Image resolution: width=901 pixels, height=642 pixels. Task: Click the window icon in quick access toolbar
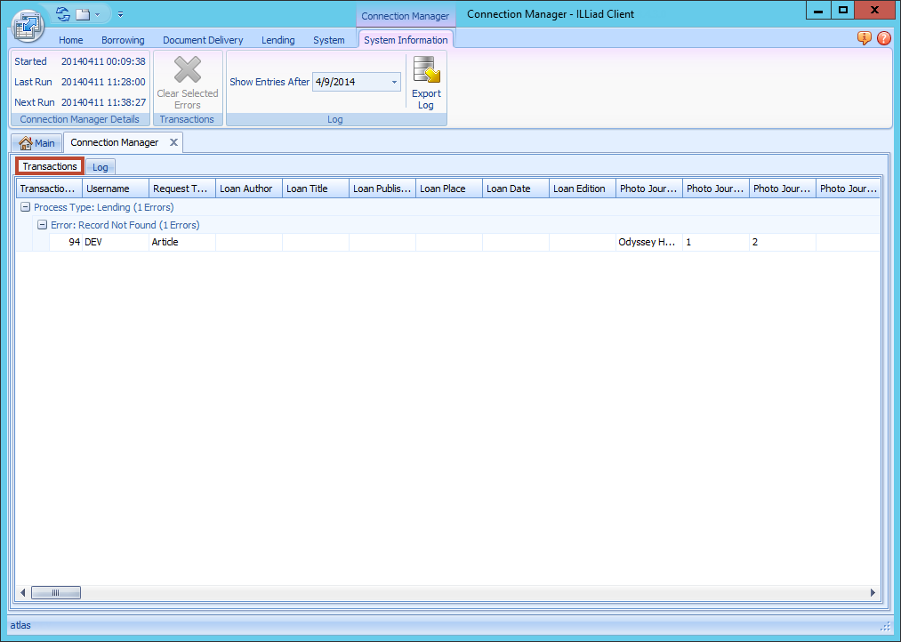pyautogui.click(x=83, y=14)
